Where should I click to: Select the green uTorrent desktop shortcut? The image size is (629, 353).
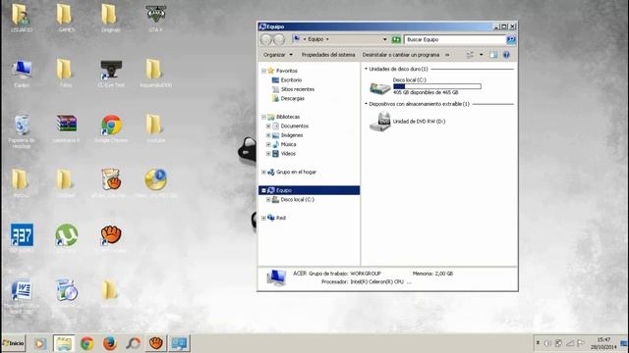pyautogui.click(x=66, y=236)
